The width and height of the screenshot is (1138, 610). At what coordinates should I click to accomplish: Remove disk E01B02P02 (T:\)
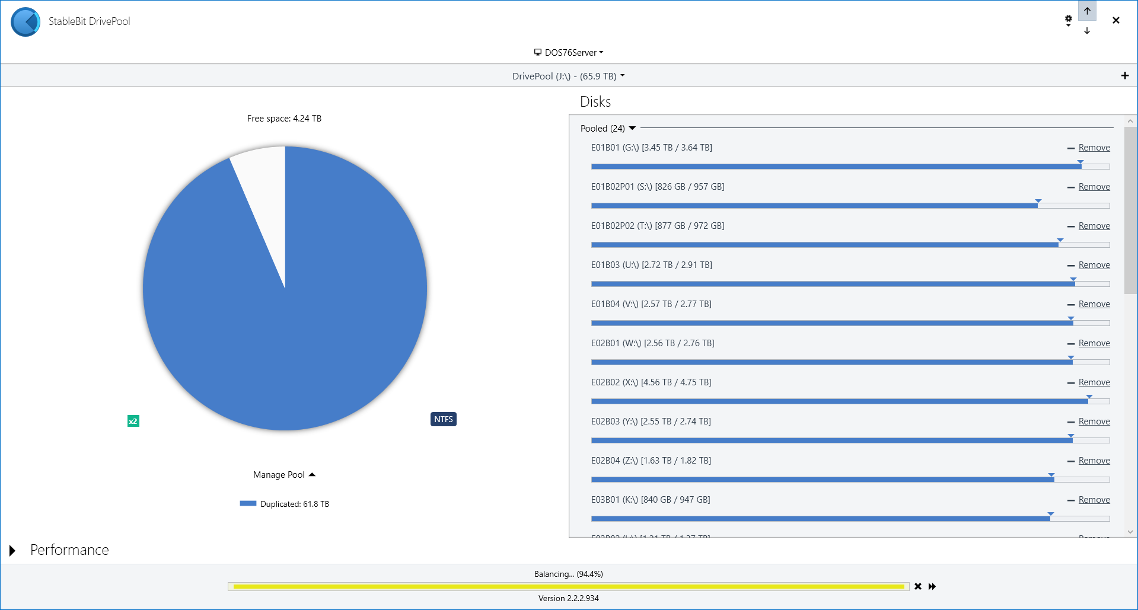(1094, 226)
